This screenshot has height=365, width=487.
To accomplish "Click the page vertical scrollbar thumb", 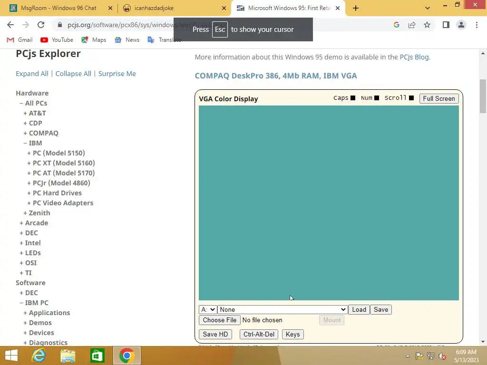I will pyautogui.click(x=483, y=96).
